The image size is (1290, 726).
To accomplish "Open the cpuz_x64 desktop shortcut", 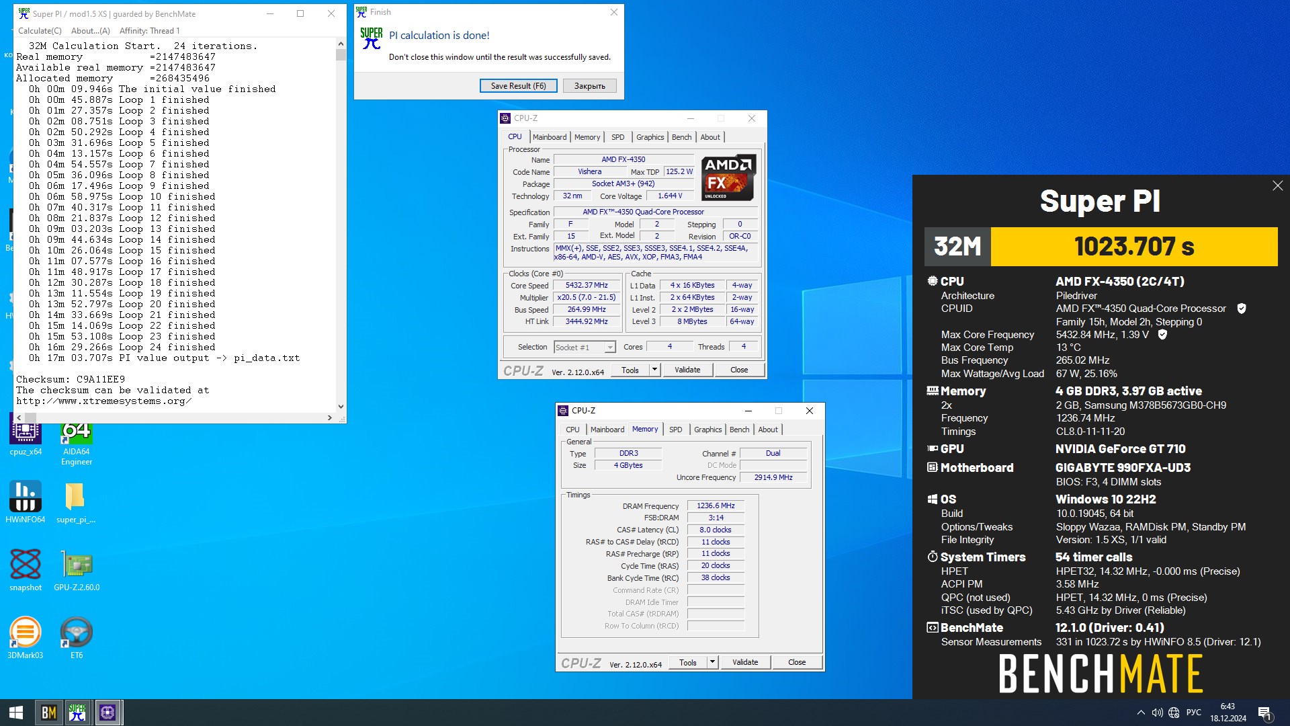I will [26, 436].
